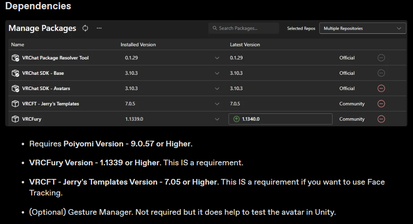Click the Official label for VRChat SDK - Avatars
Screen dimensions: 413x224
tap(347, 88)
